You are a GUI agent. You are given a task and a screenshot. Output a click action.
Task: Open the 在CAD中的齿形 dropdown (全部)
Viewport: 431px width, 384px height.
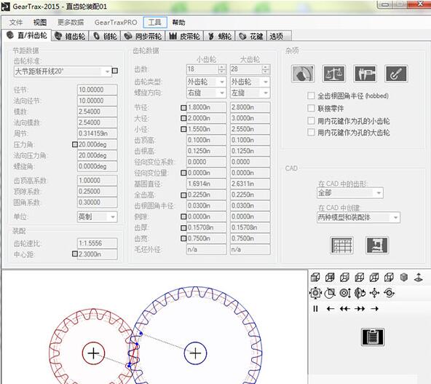coord(350,193)
